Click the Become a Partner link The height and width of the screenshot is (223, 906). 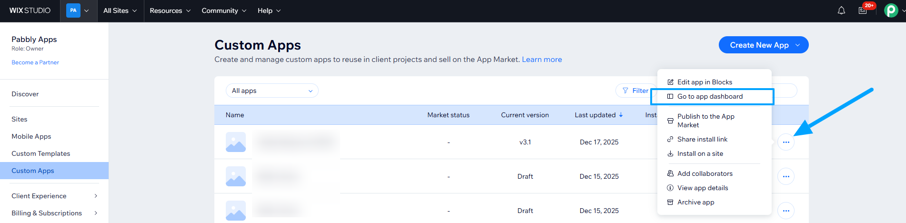[x=35, y=62]
